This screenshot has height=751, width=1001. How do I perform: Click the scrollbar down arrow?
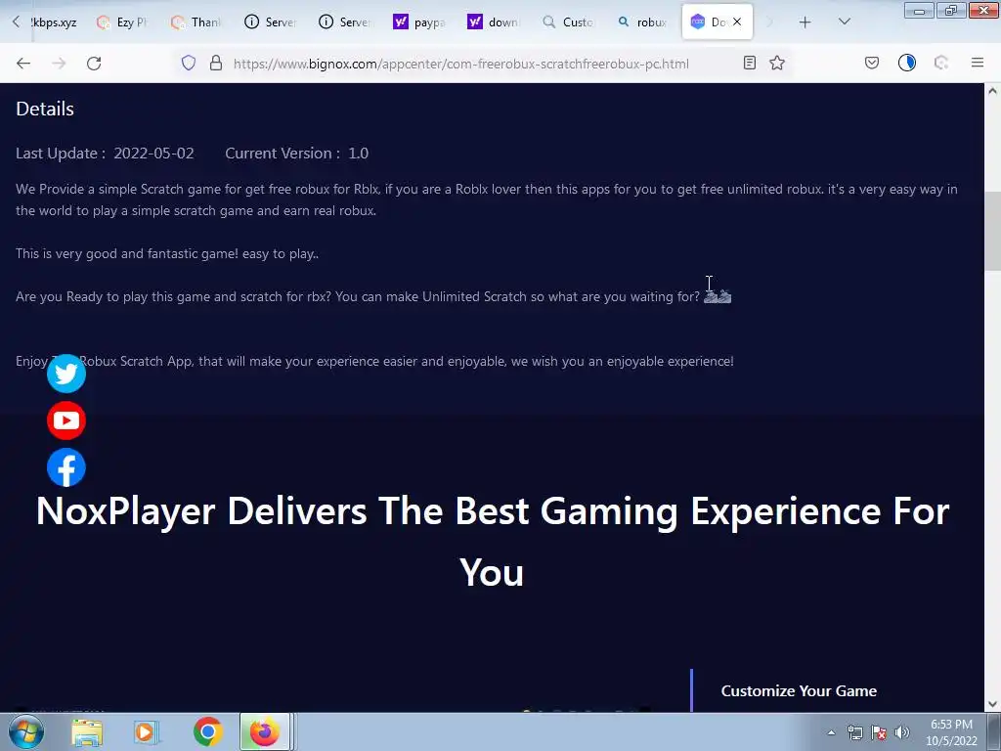tap(992, 704)
